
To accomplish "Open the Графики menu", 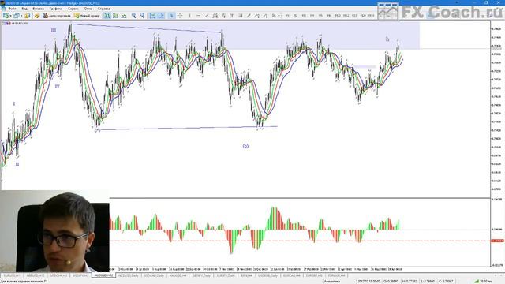I will [56, 9].
